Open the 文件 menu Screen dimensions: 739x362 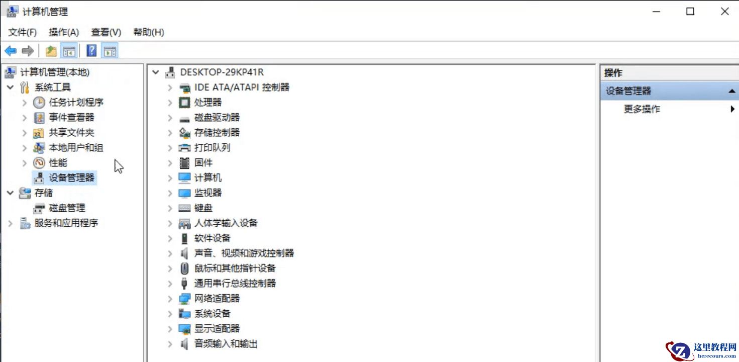[22, 32]
